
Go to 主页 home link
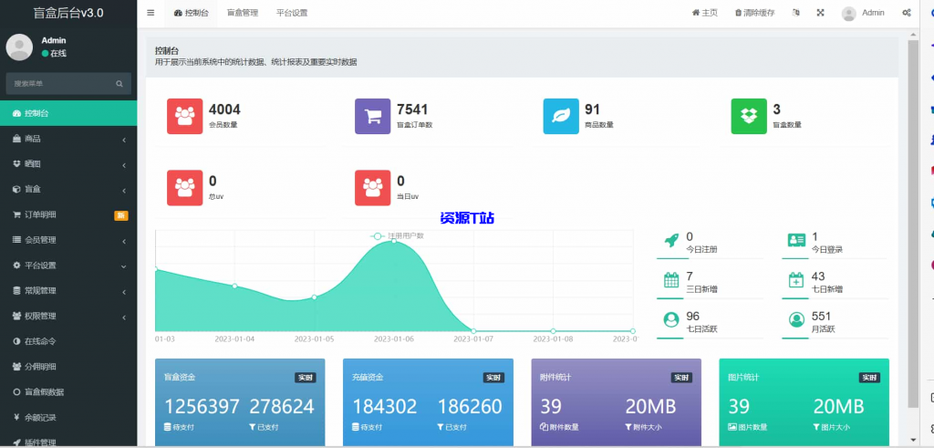705,13
